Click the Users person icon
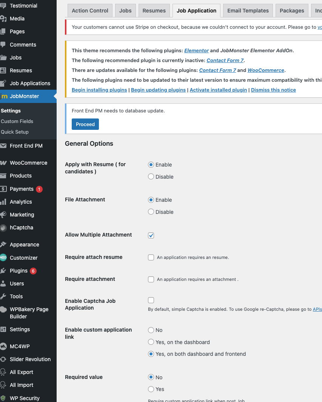The image size is (322, 402). [x=3, y=284]
